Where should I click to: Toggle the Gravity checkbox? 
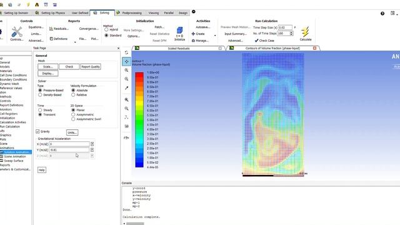tap(37, 131)
